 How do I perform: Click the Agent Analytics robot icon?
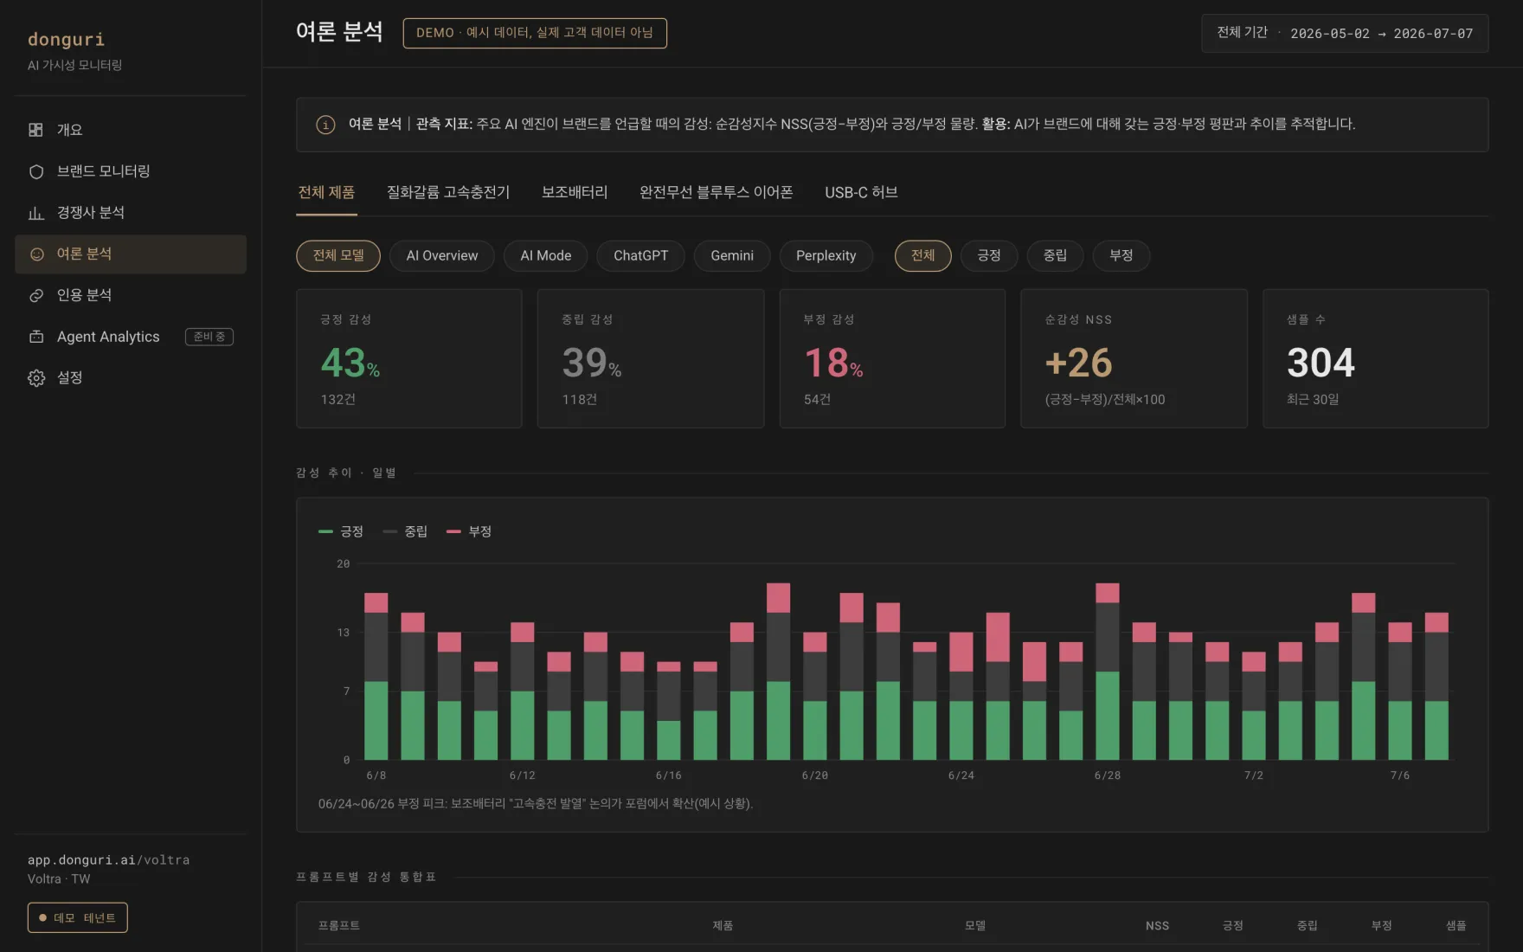[35, 337]
